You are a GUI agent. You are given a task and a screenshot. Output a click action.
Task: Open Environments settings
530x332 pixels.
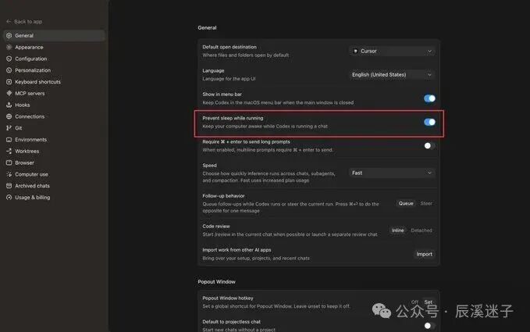click(54, 139)
